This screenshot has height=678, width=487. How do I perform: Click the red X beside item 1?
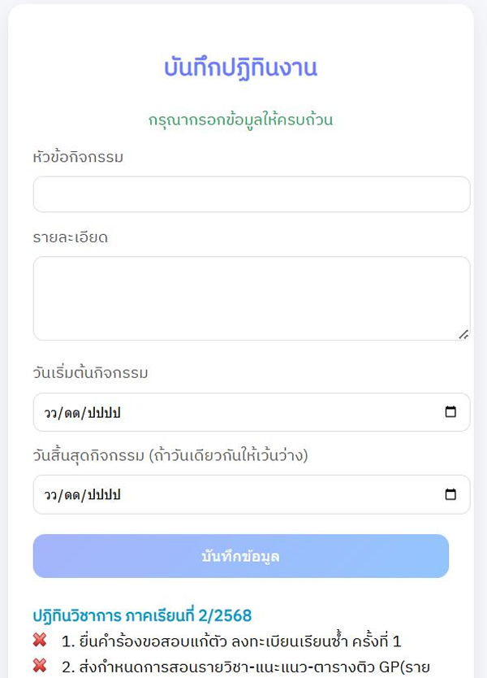tap(40, 641)
